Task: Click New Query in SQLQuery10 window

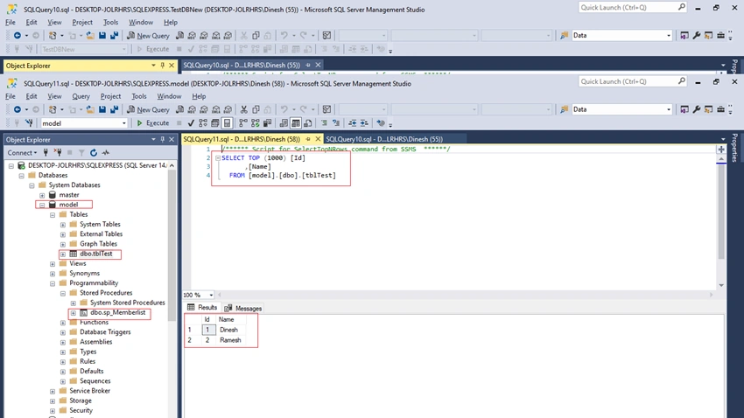Action: [148, 36]
